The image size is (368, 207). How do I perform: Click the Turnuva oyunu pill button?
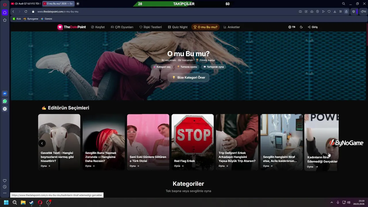point(187,67)
